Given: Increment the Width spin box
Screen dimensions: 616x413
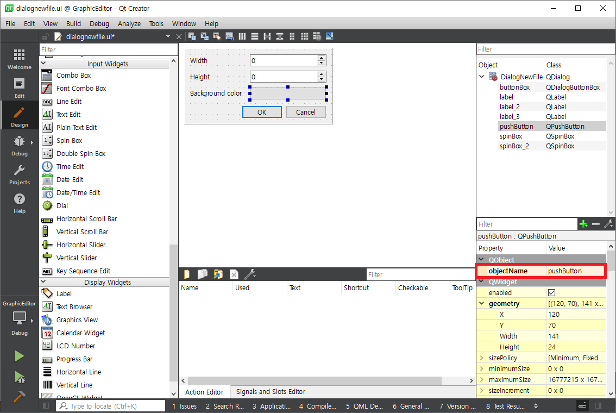Looking at the screenshot, I should point(322,58).
